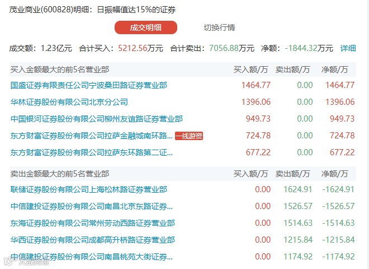The height and width of the screenshot is (269, 369).
Task: Open 东海证券常州劳动西路证券营业部 link
Action: click(x=93, y=223)
